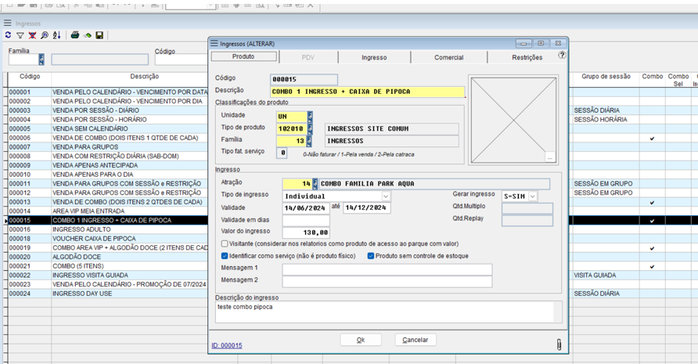
Task: Click the sort ascending icon
Action: pyautogui.click(x=56, y=35)
